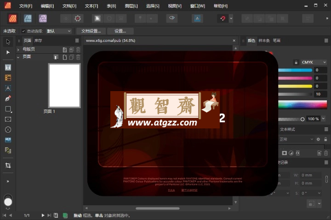Toggle the lock beside CMYK dropdown
331x220 pixels.
point(296,62)
